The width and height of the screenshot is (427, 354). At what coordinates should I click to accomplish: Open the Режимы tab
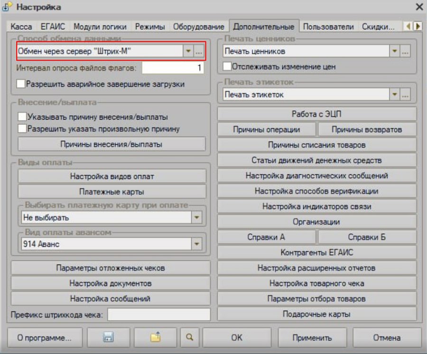click(150, 27)
